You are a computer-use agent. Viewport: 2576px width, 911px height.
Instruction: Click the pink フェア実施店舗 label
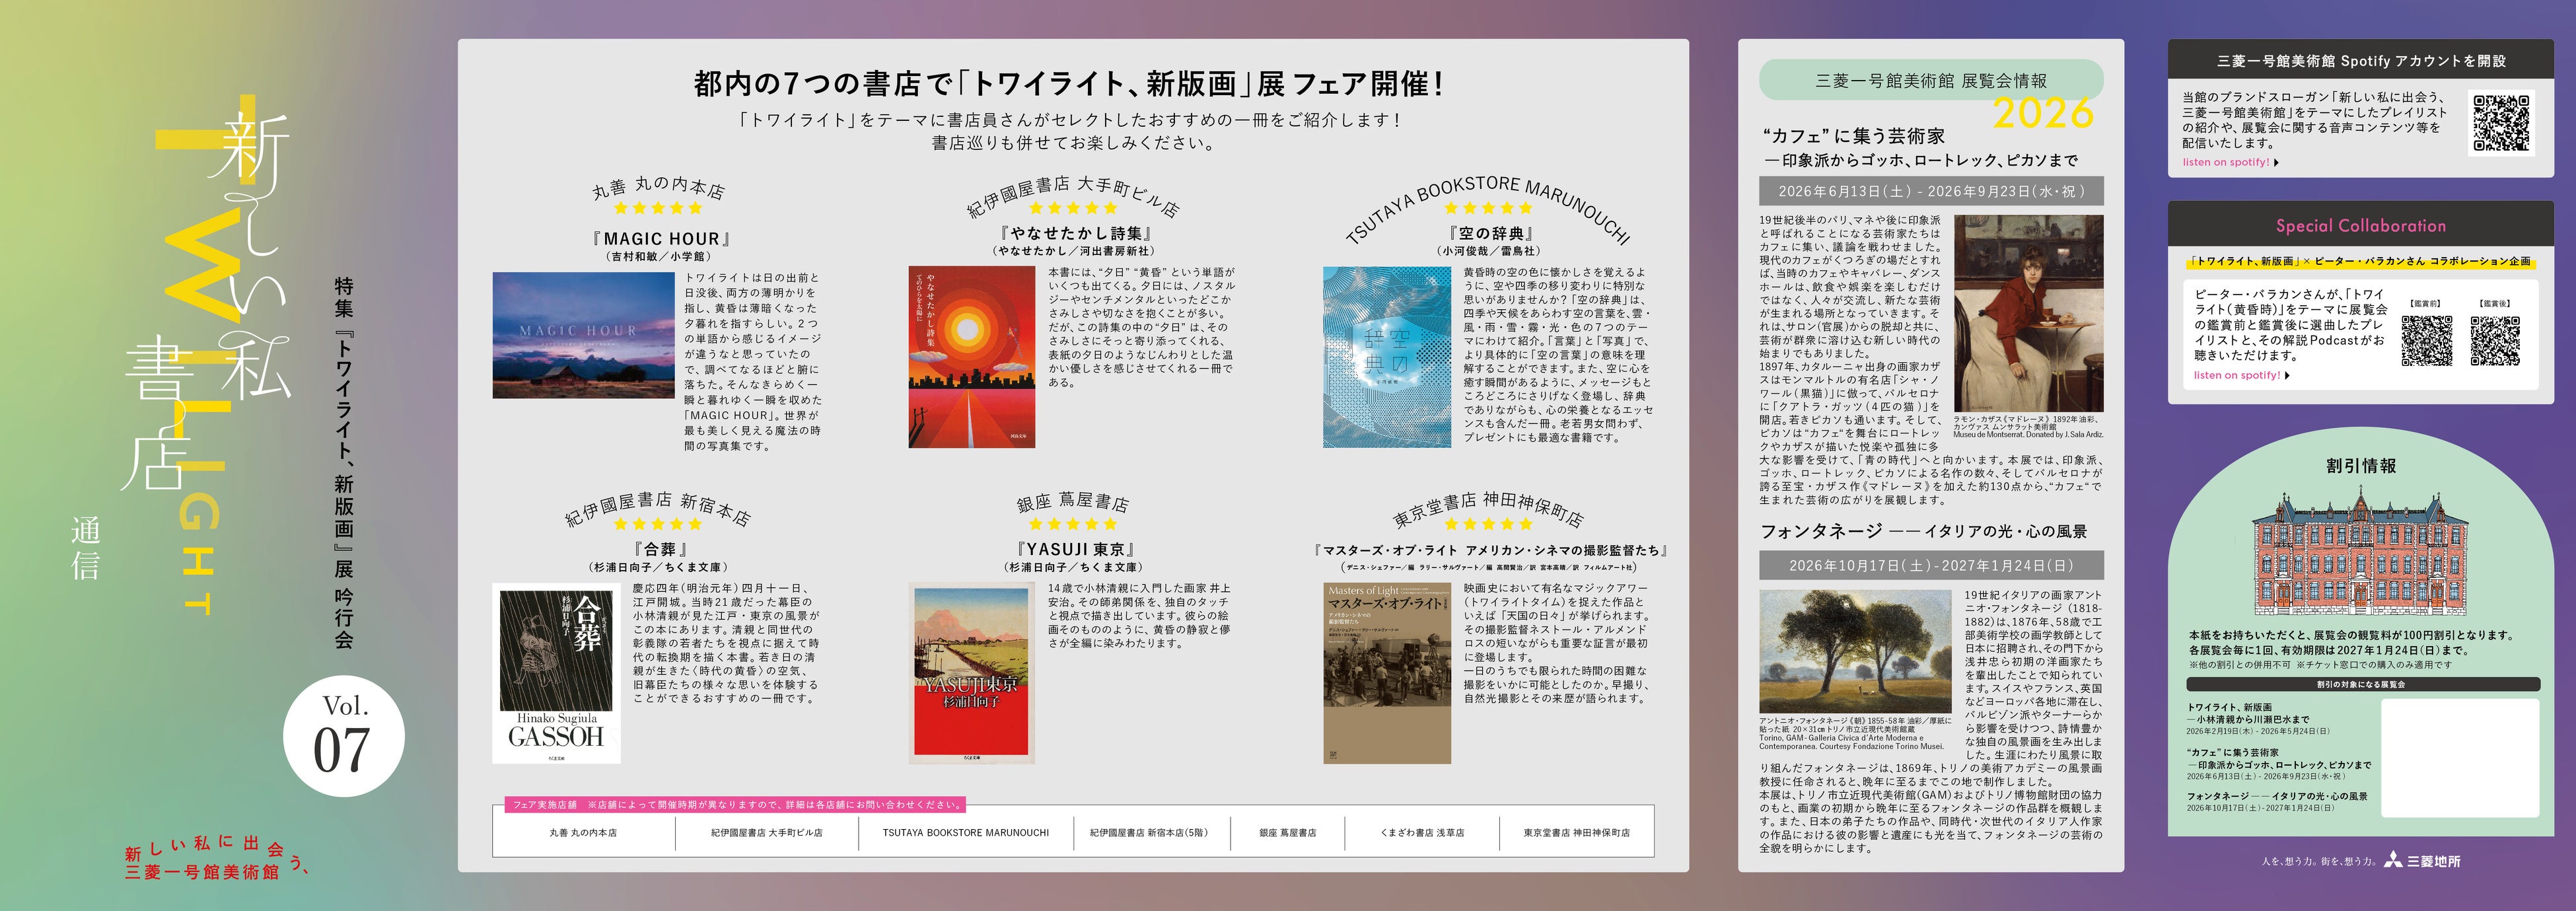tap(545, 804)
